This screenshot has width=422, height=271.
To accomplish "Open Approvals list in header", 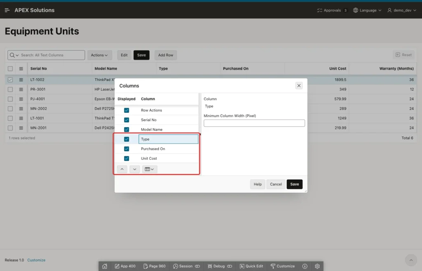I will [332, 10].
